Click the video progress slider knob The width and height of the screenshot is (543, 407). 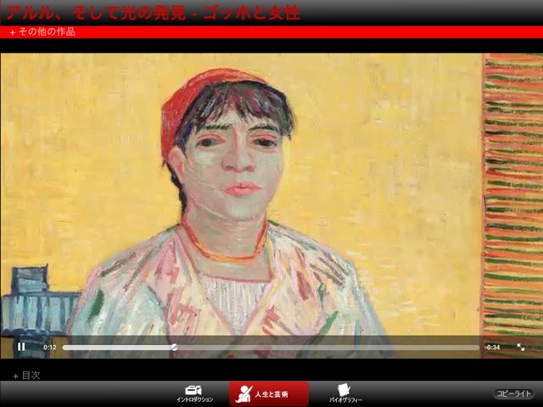[175, 347]
